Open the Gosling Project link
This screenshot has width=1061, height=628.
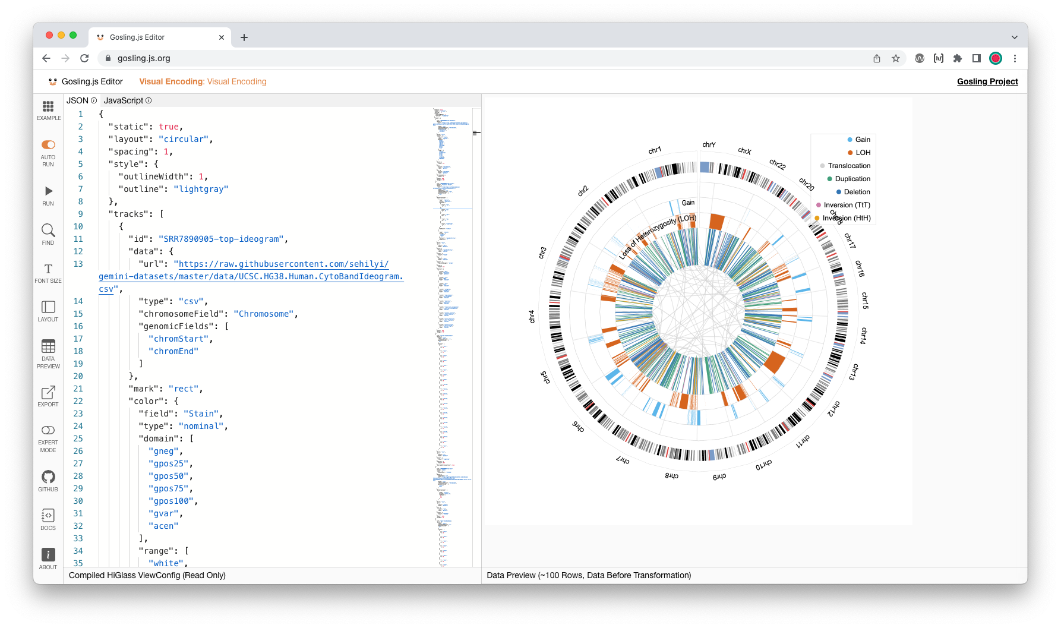pyautogui.click(x=987, y=81)
